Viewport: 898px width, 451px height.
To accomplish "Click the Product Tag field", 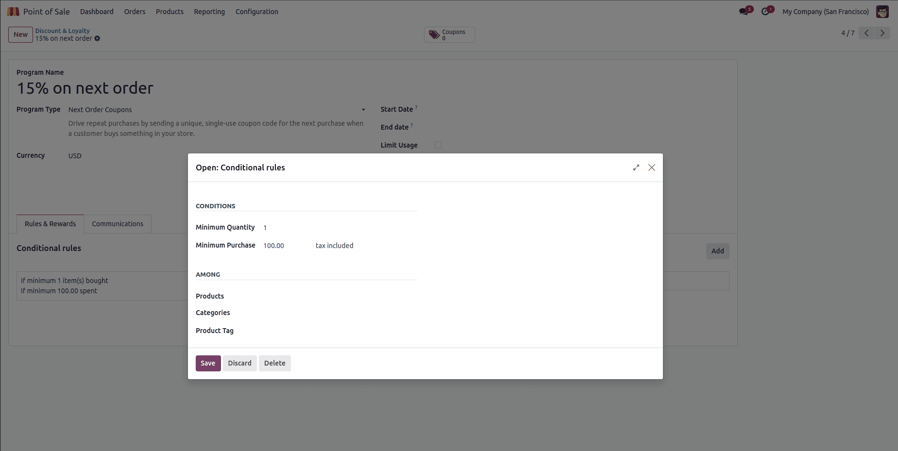I will 340,331.
